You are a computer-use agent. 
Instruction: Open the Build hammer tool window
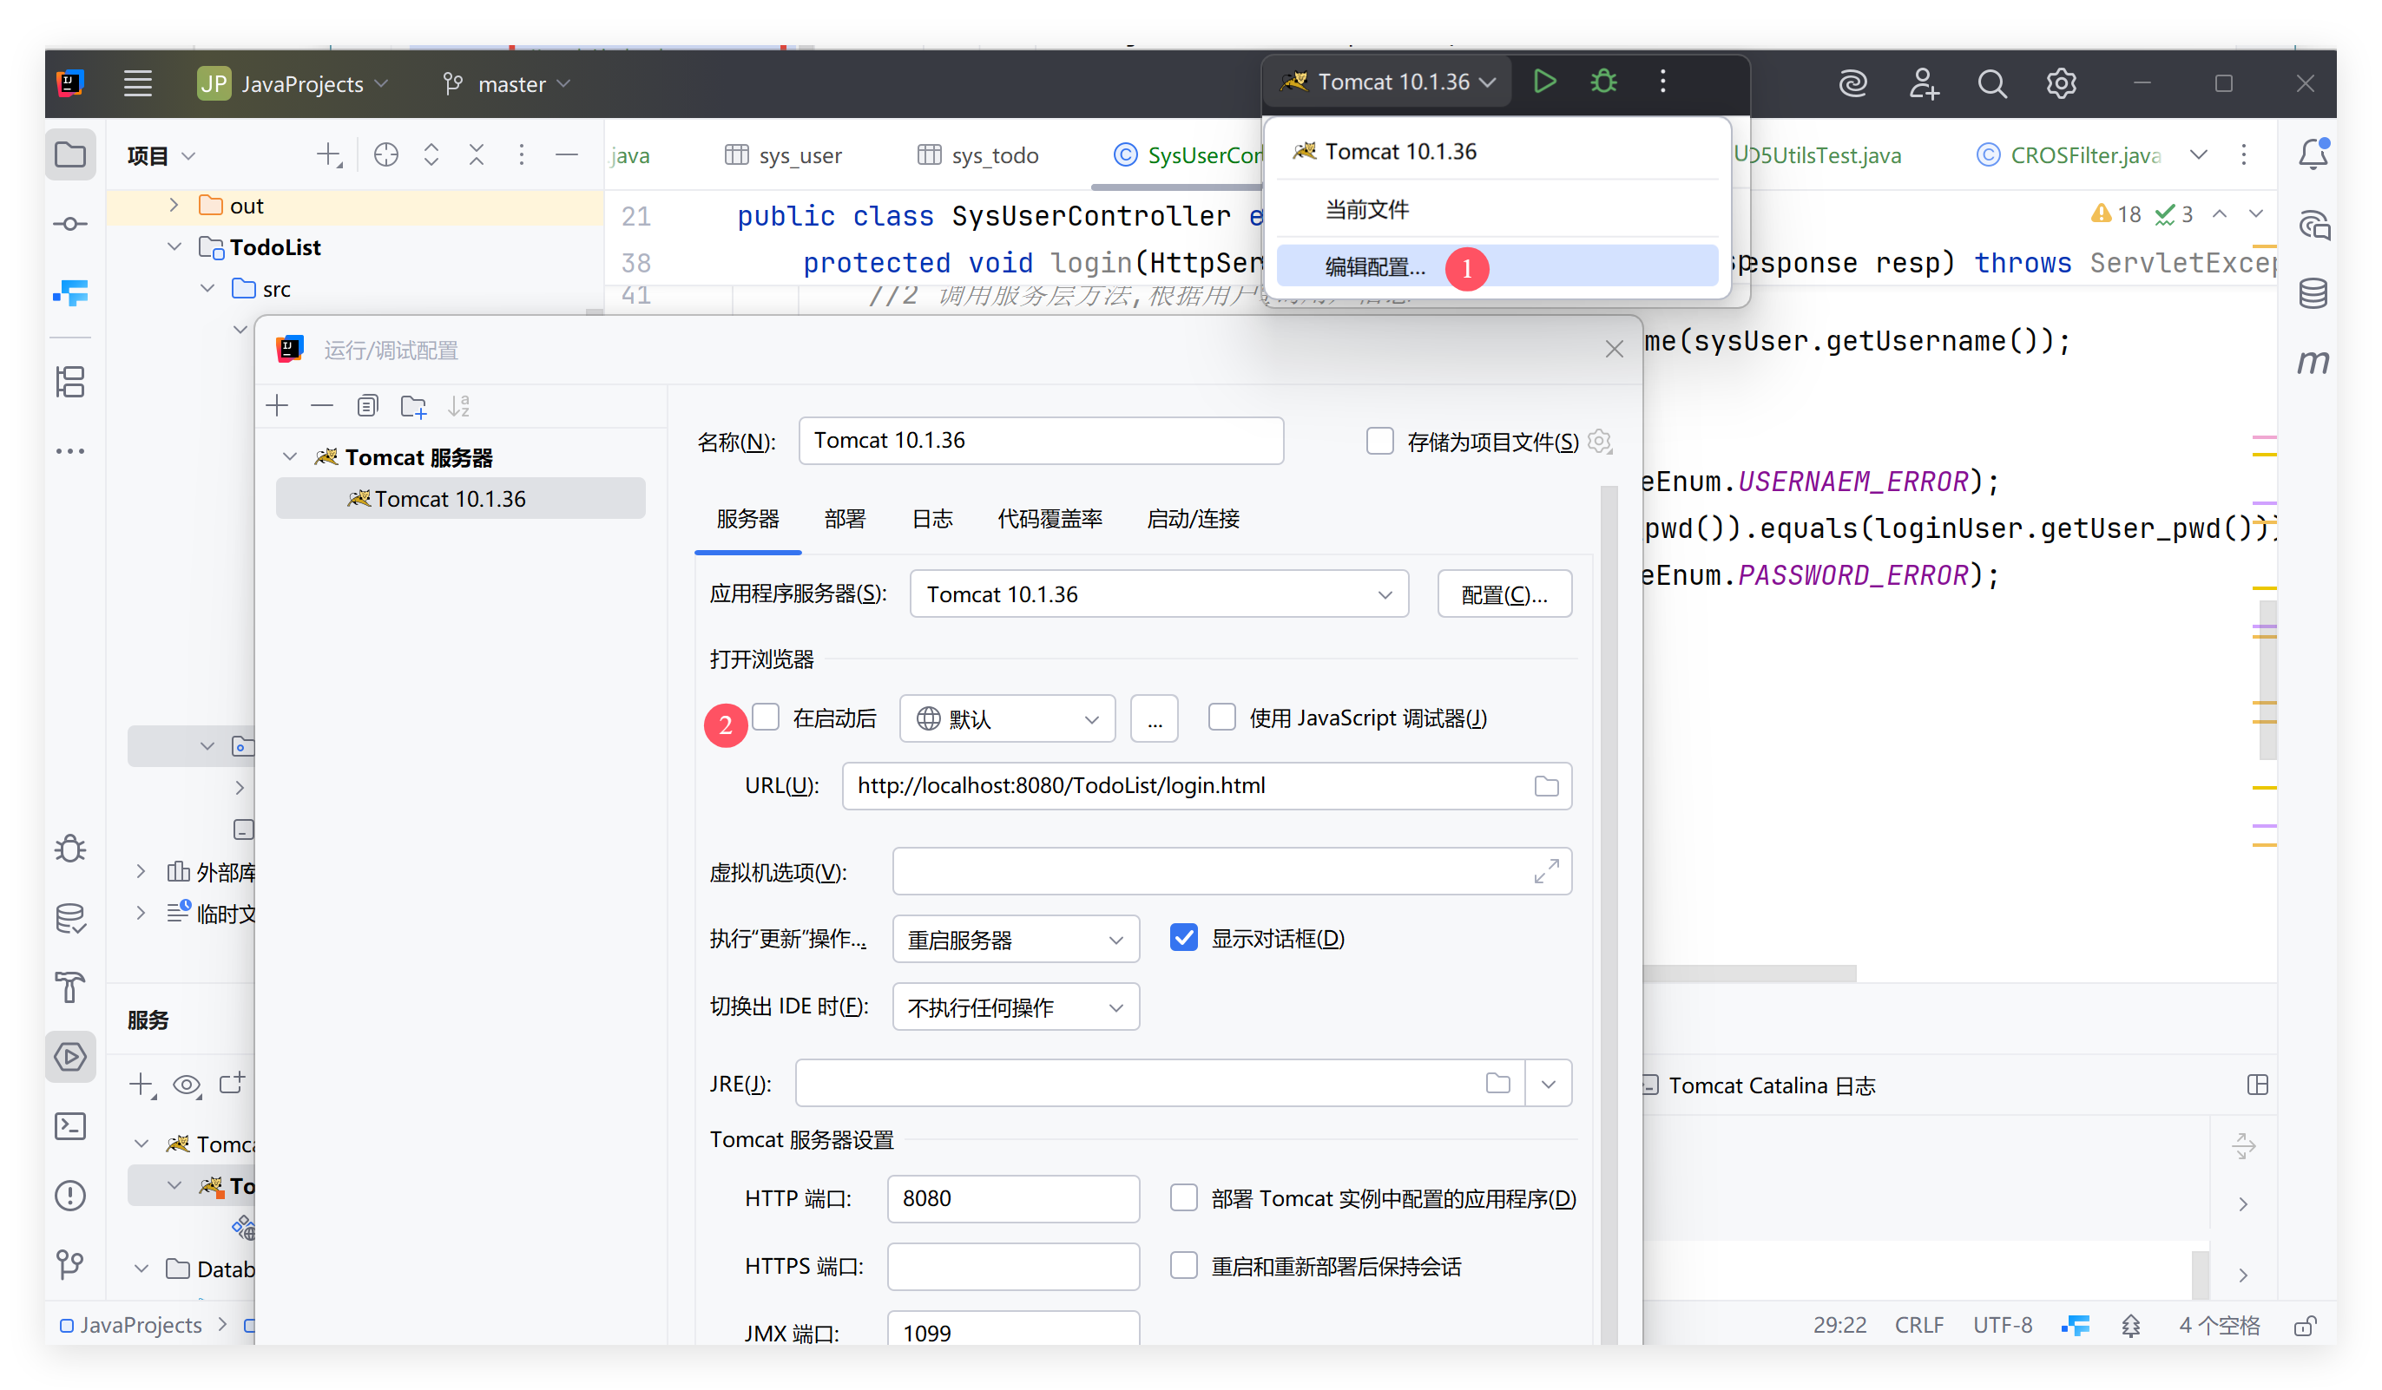click(71, 987)
